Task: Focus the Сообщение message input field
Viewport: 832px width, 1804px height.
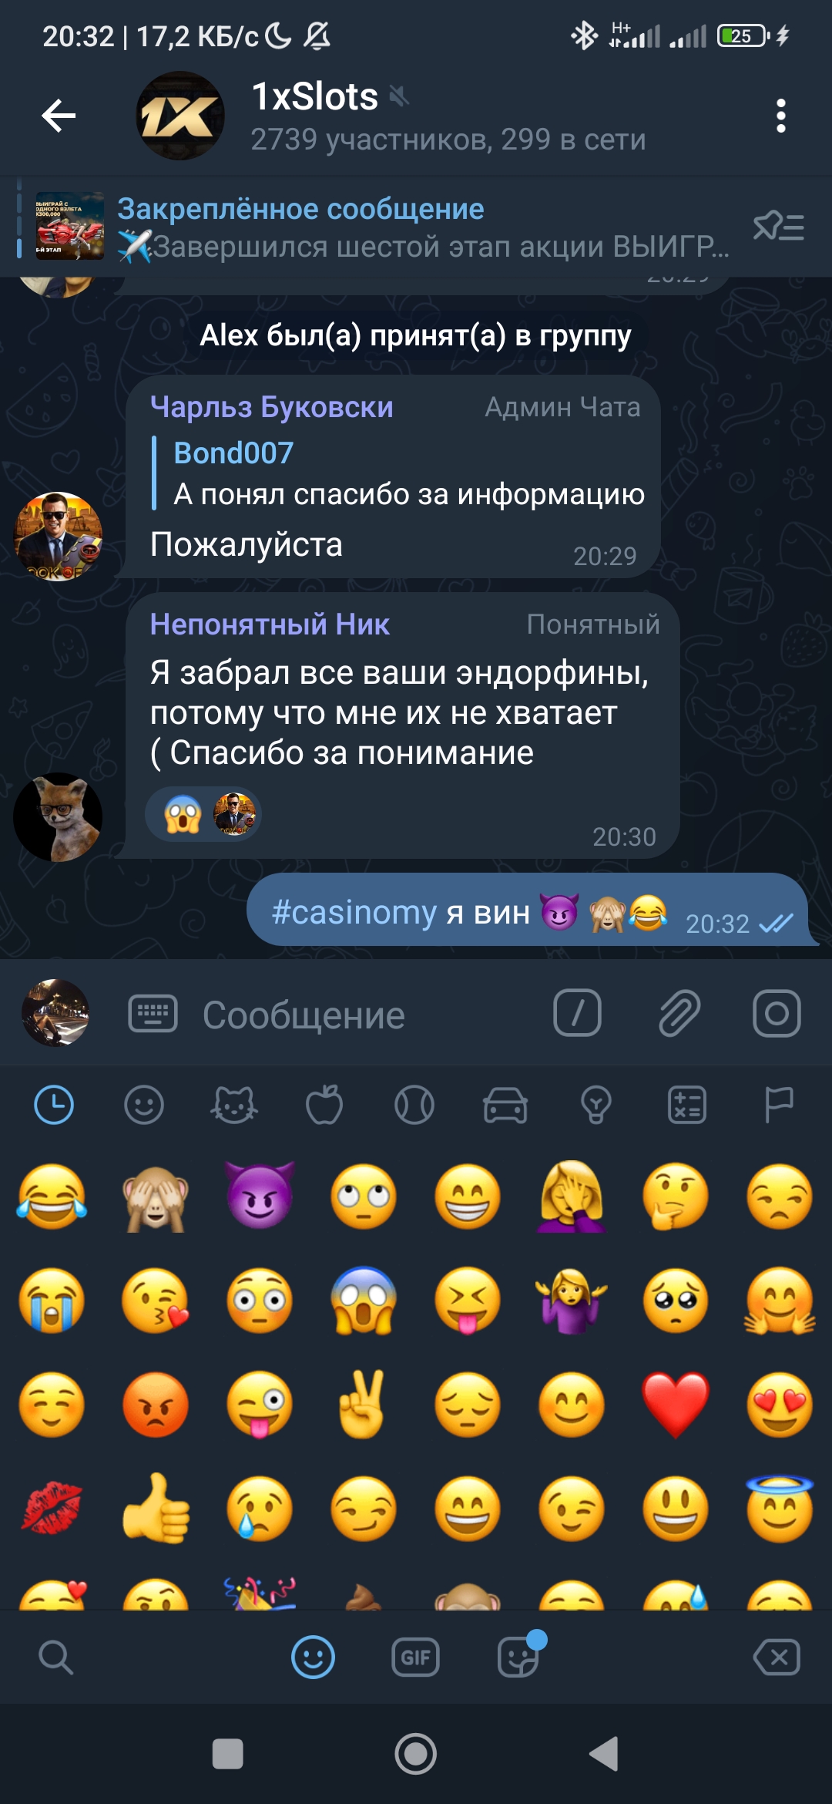Action: pyautogui.click(x=362, y=1015)
